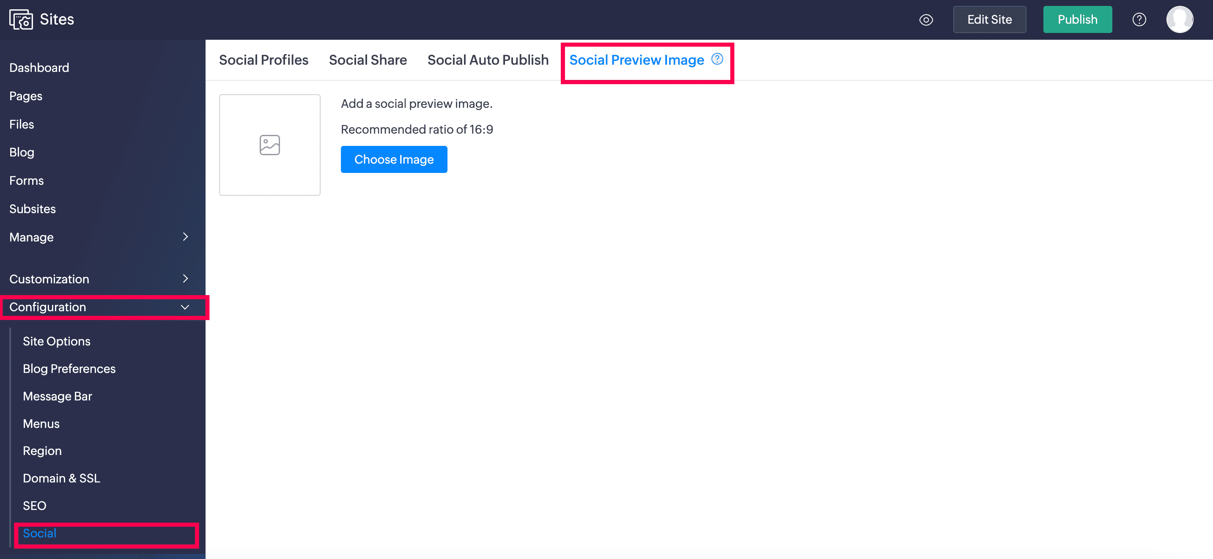Expand the Customization section arrow

(x=185, y=279)
